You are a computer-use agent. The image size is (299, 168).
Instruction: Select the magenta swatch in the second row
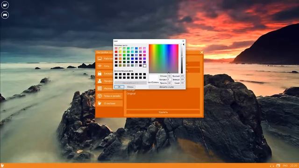[144, 52]
